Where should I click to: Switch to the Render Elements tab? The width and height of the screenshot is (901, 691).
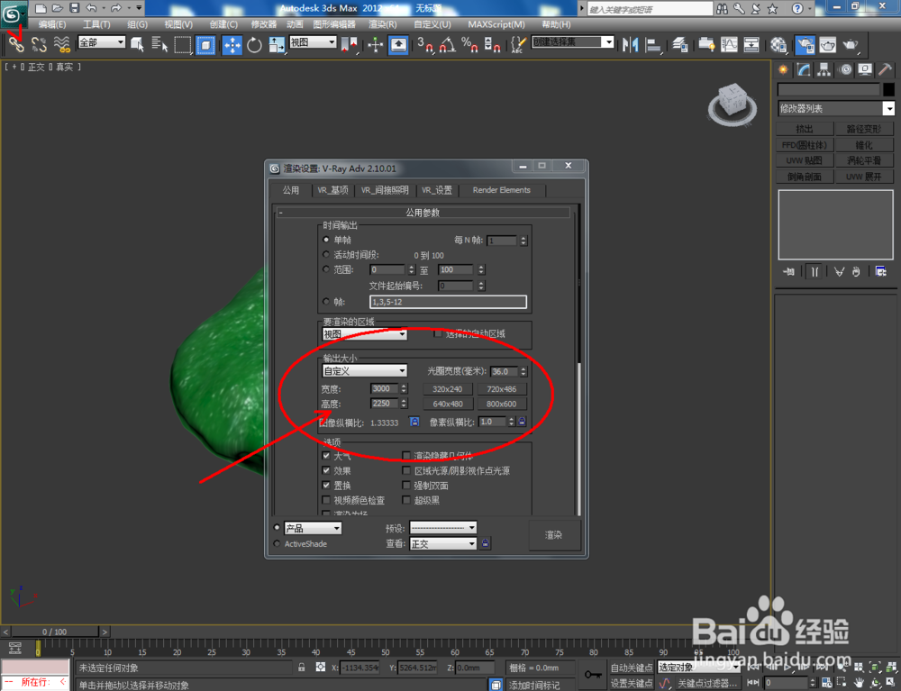[502, 190]
